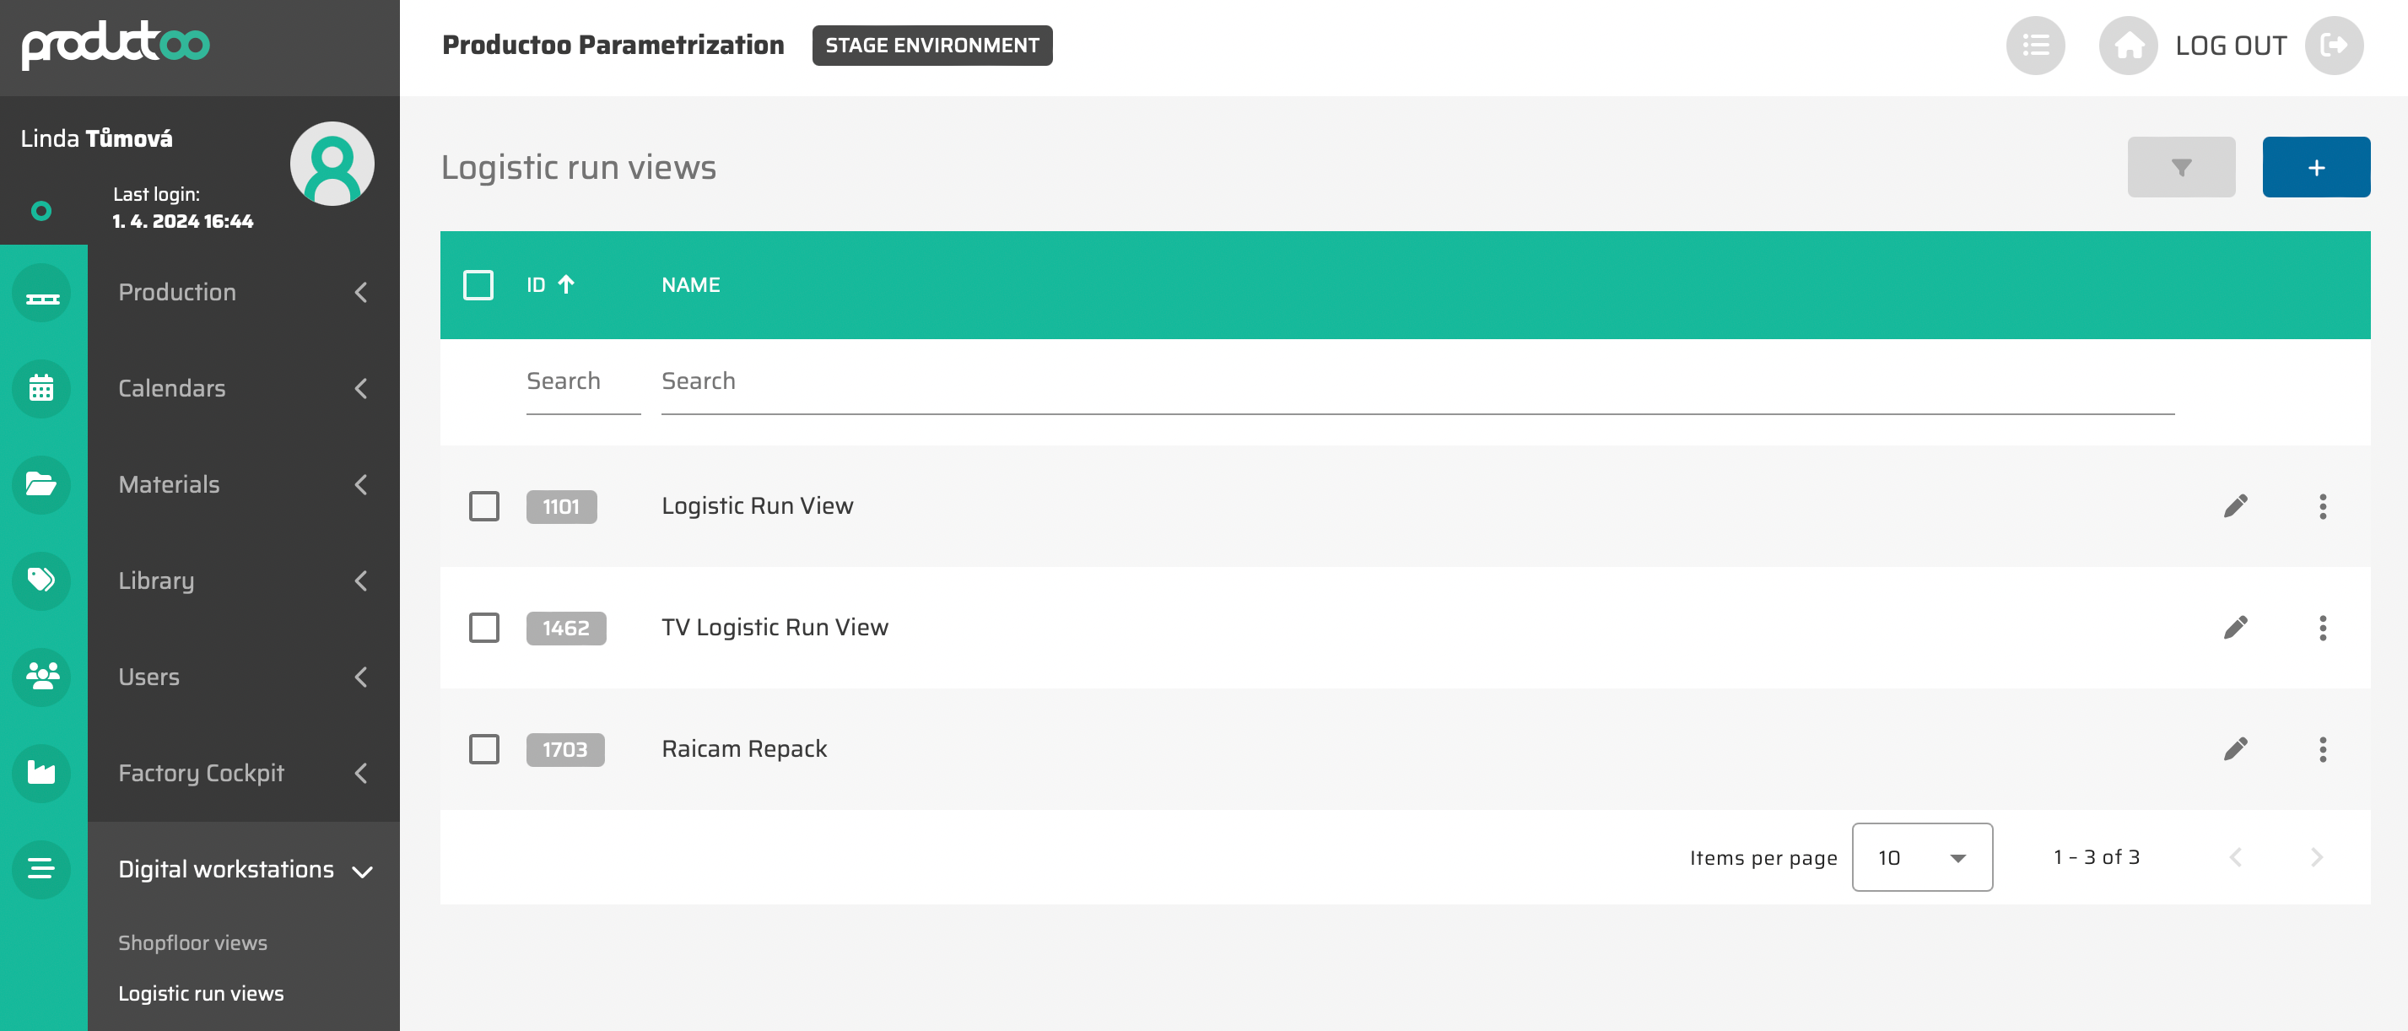Select Logistic run views submenu item
2408x1031 pixels.
201,993
